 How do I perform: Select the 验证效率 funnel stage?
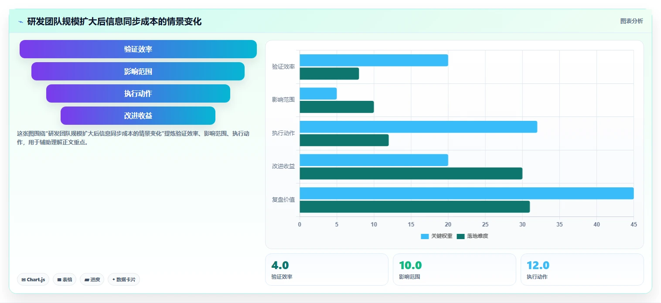pos(138,49)
